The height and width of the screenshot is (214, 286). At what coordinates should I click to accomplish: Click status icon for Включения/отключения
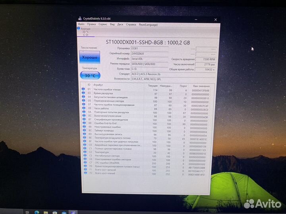click(84, 116)
